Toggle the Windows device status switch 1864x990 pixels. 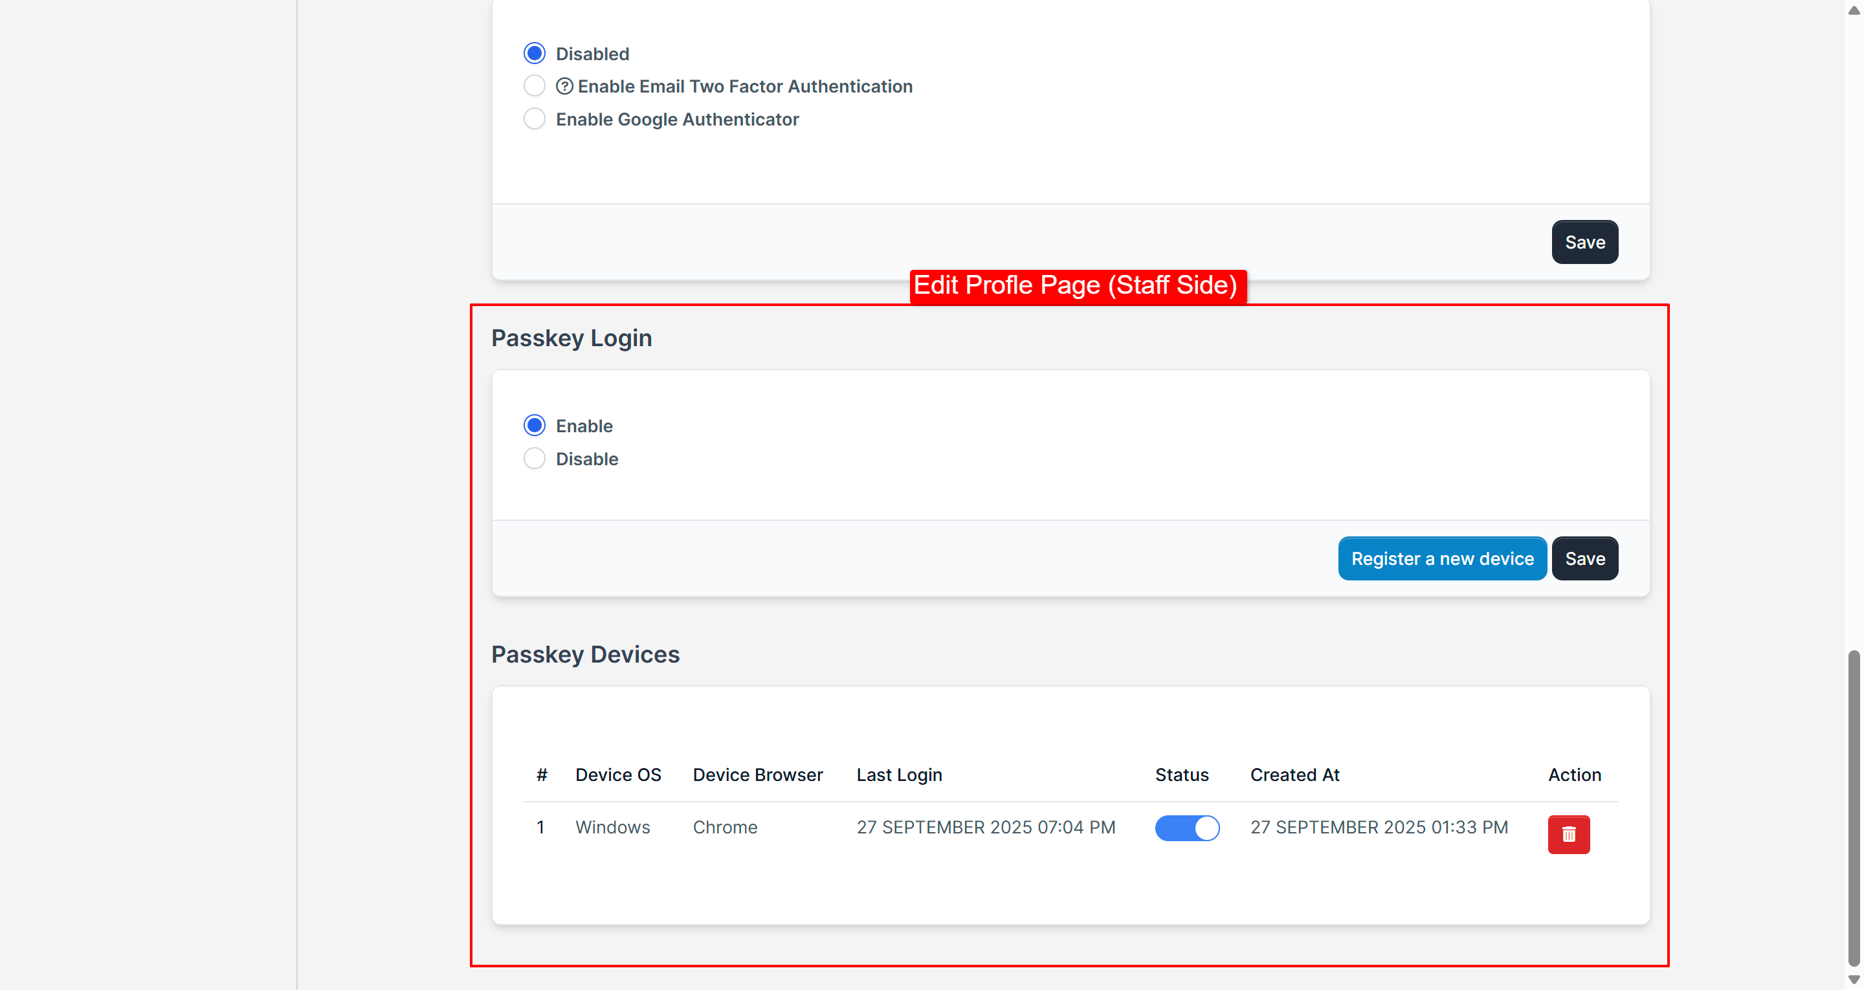(1187, 827)
